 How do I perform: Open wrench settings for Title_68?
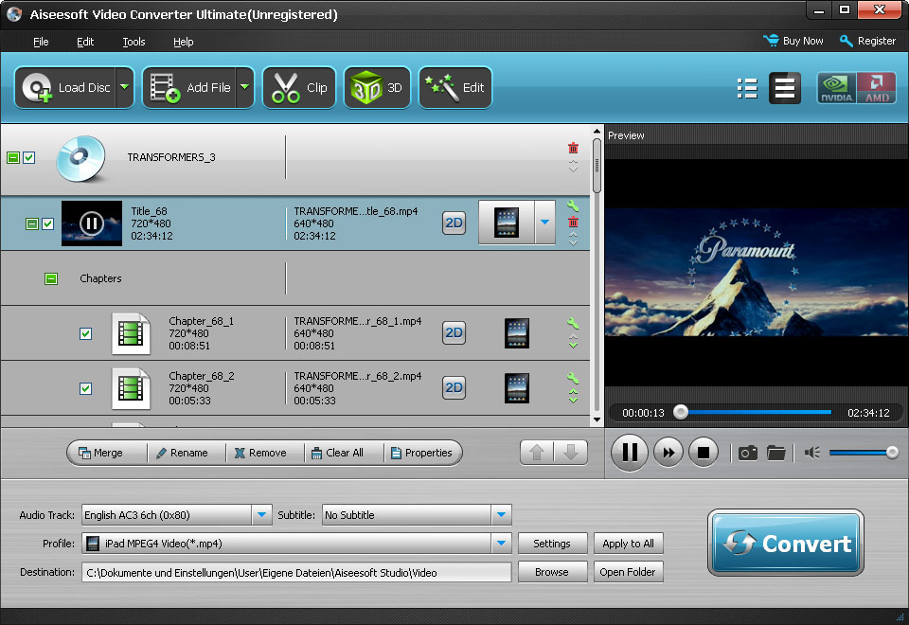pyautogui.click(x=573, y=205)
